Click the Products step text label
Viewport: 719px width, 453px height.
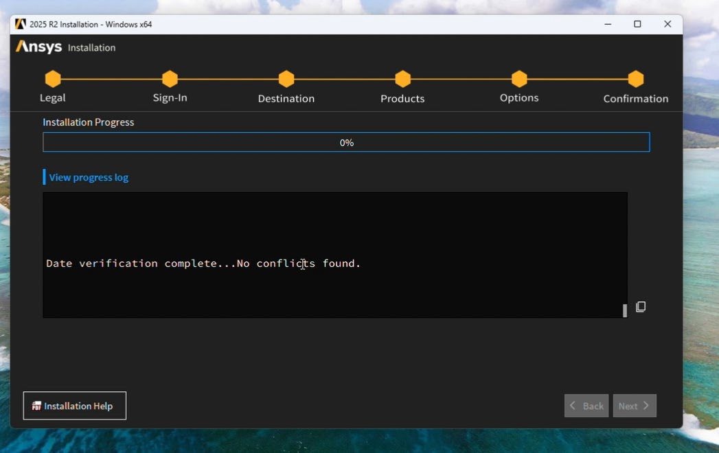[x=402, y=99]
